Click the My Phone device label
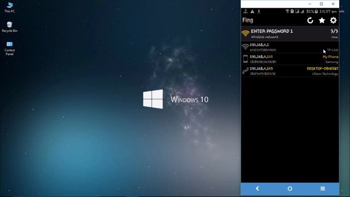This screenshot has height=197, width=350. click(x=330, y=57)
